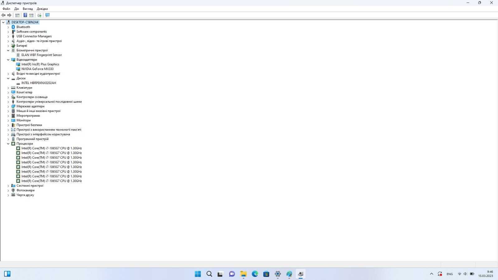Expand the Черги друку category
The height and width of the screenshot is (280, 498).
click(8, 195)
